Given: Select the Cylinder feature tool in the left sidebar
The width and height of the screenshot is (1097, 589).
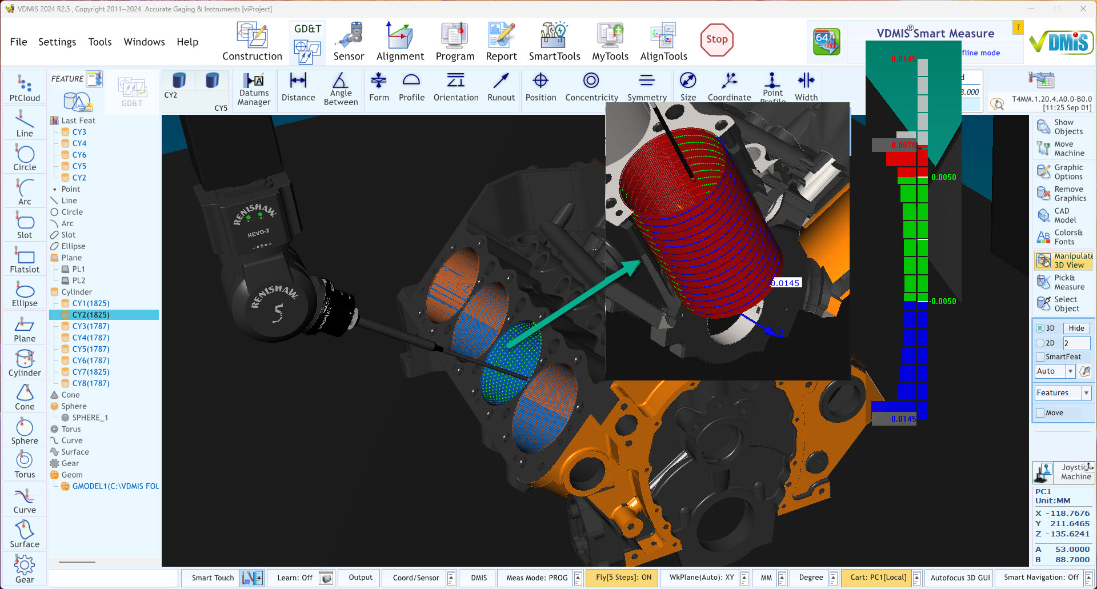Looking at the screenshot, I should (23, 362).
